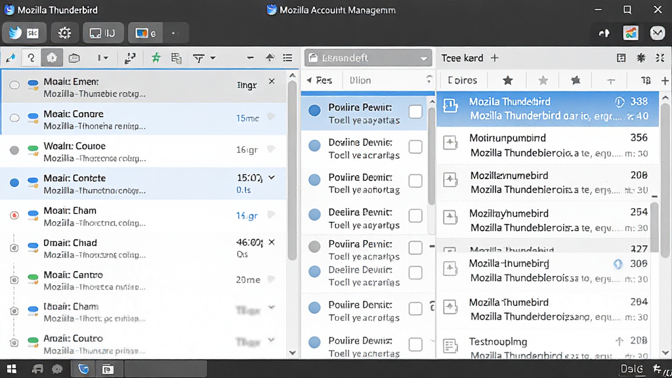Select the radio circle on the 'Moait: Ement' row

click(x=14, y=85)
